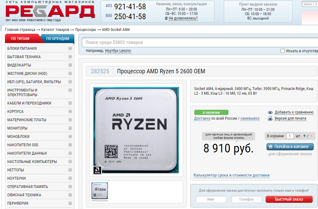Open НАСТОЛЬНЫЕ КОМПЬЮТЕРЫ category

[x=32, y=162]
